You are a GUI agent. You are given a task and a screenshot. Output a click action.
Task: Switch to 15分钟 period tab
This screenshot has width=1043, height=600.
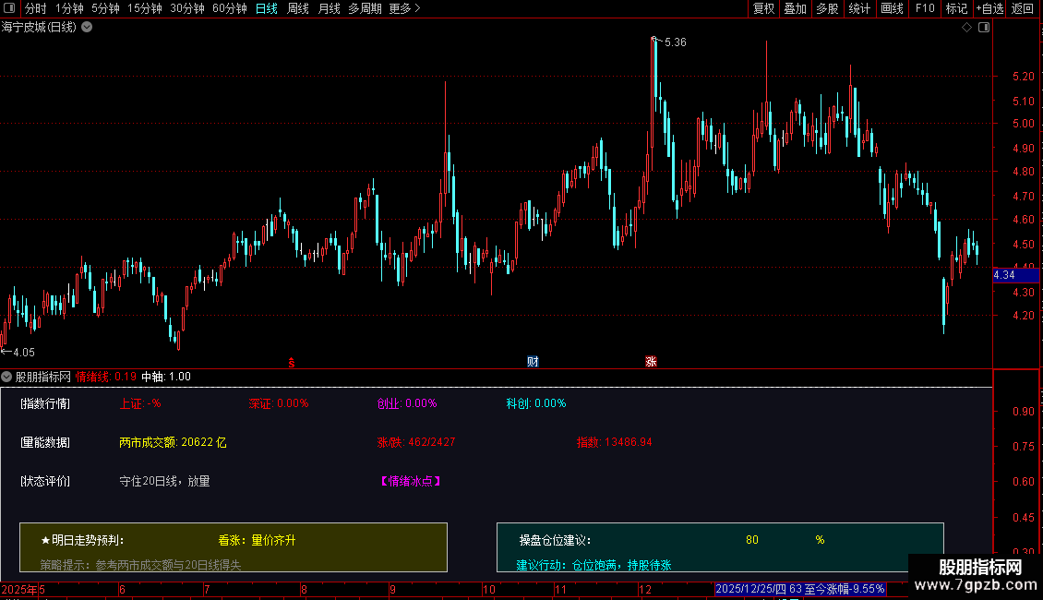(144, 8)
